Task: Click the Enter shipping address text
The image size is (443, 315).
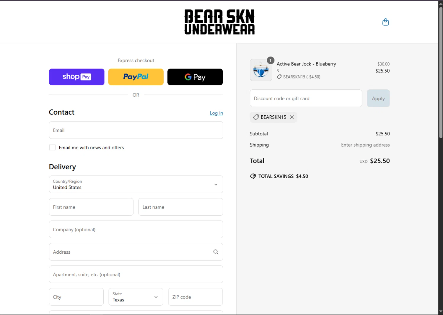Action: (x=365, y=145)
